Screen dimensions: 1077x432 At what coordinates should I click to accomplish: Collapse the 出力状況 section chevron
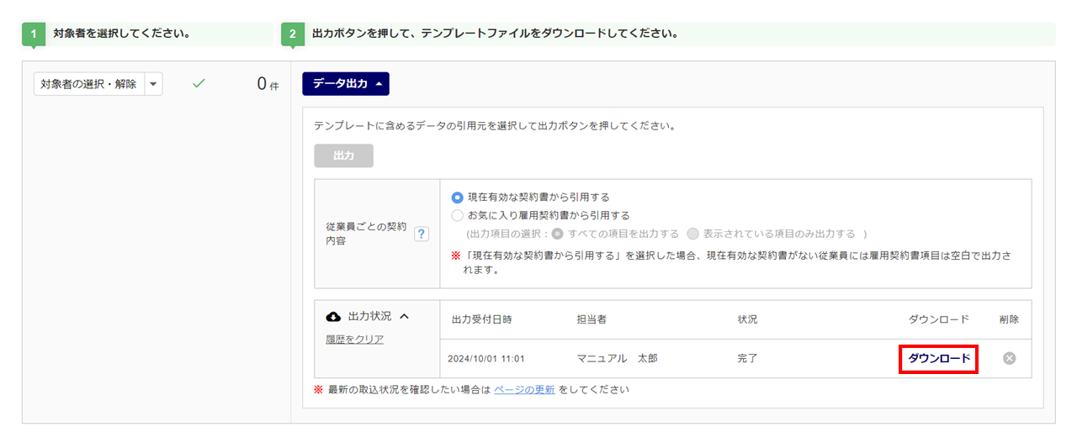(404, 316)
